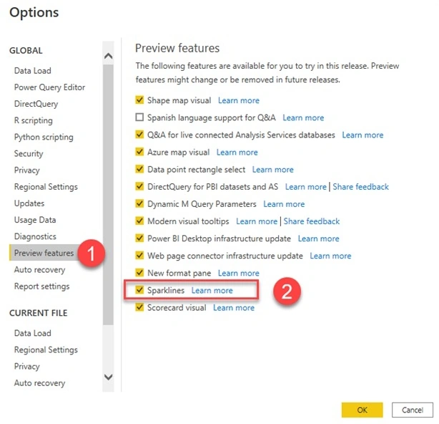Toggle Web page connector infrastructure update checkbox

click(x=139, y=255)
